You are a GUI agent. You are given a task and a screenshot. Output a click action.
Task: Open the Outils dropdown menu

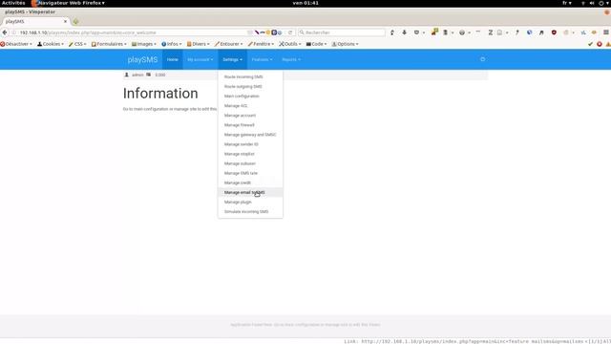pos(290,44)
